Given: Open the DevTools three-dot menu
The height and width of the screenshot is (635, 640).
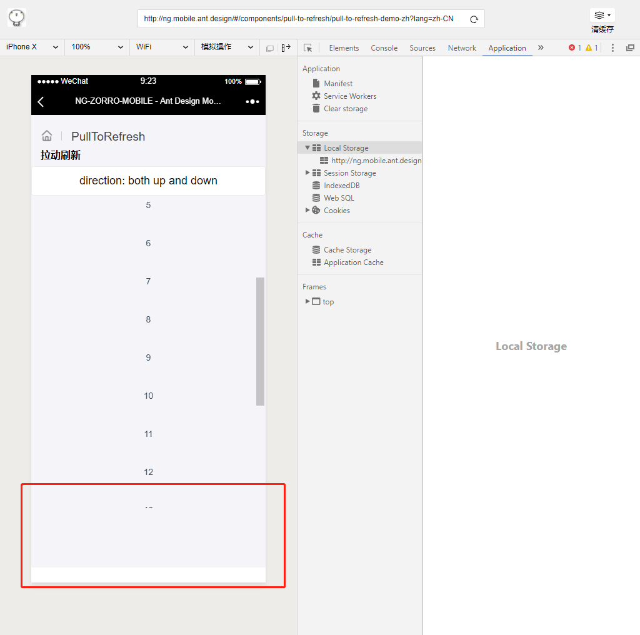Looking at the screenshot, I should [x=612, y=47].
